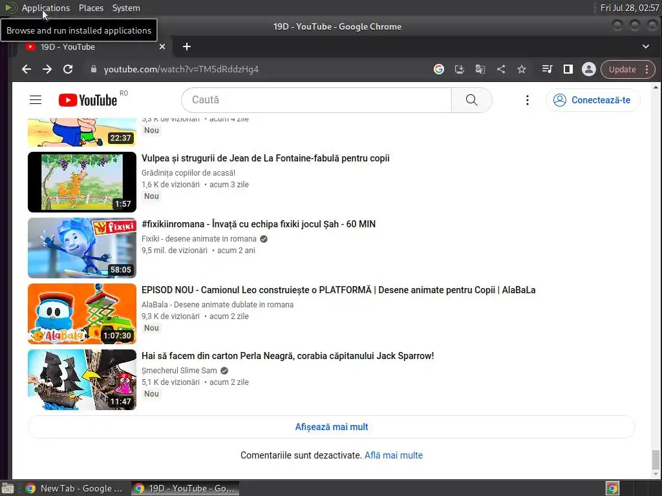Open the Află mai multe link
The image size is (662, 496).
pos(394,455)
